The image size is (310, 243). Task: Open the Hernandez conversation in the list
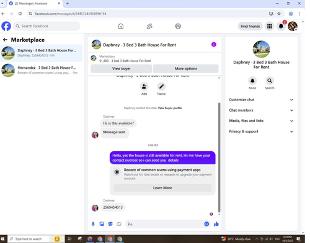click(41, 70)
